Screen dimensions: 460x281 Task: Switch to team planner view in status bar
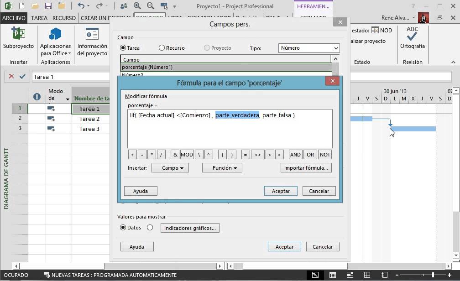coord(350,275)
